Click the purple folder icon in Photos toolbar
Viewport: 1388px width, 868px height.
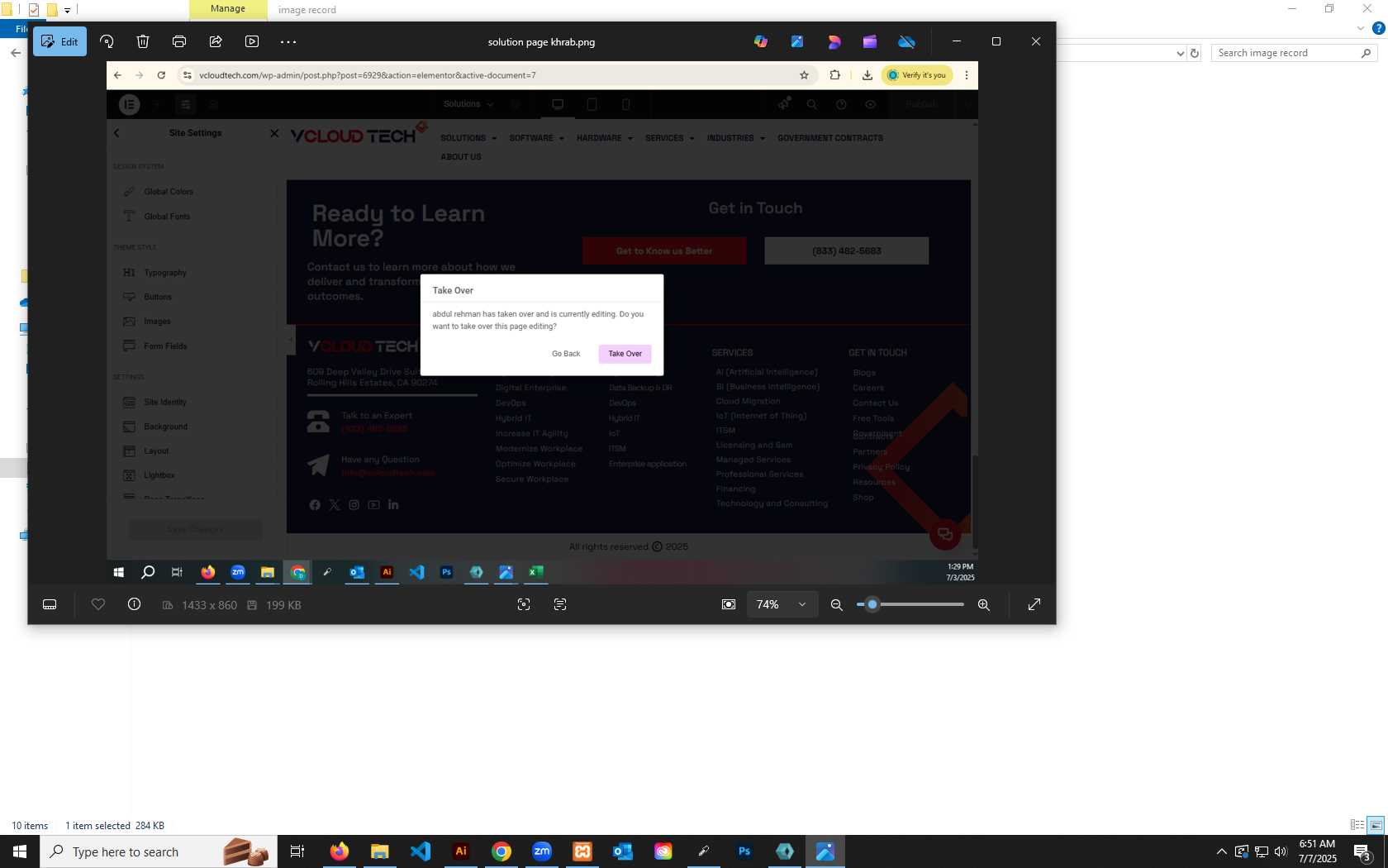(870, 41)
